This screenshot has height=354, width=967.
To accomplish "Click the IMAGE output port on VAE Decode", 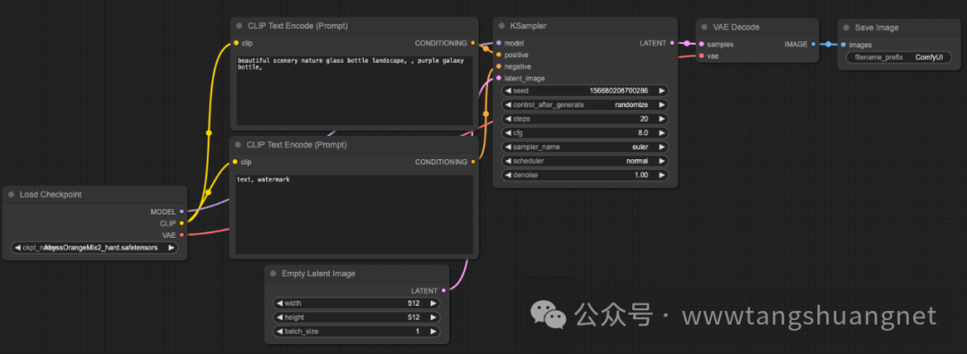I will click(813, 45).
